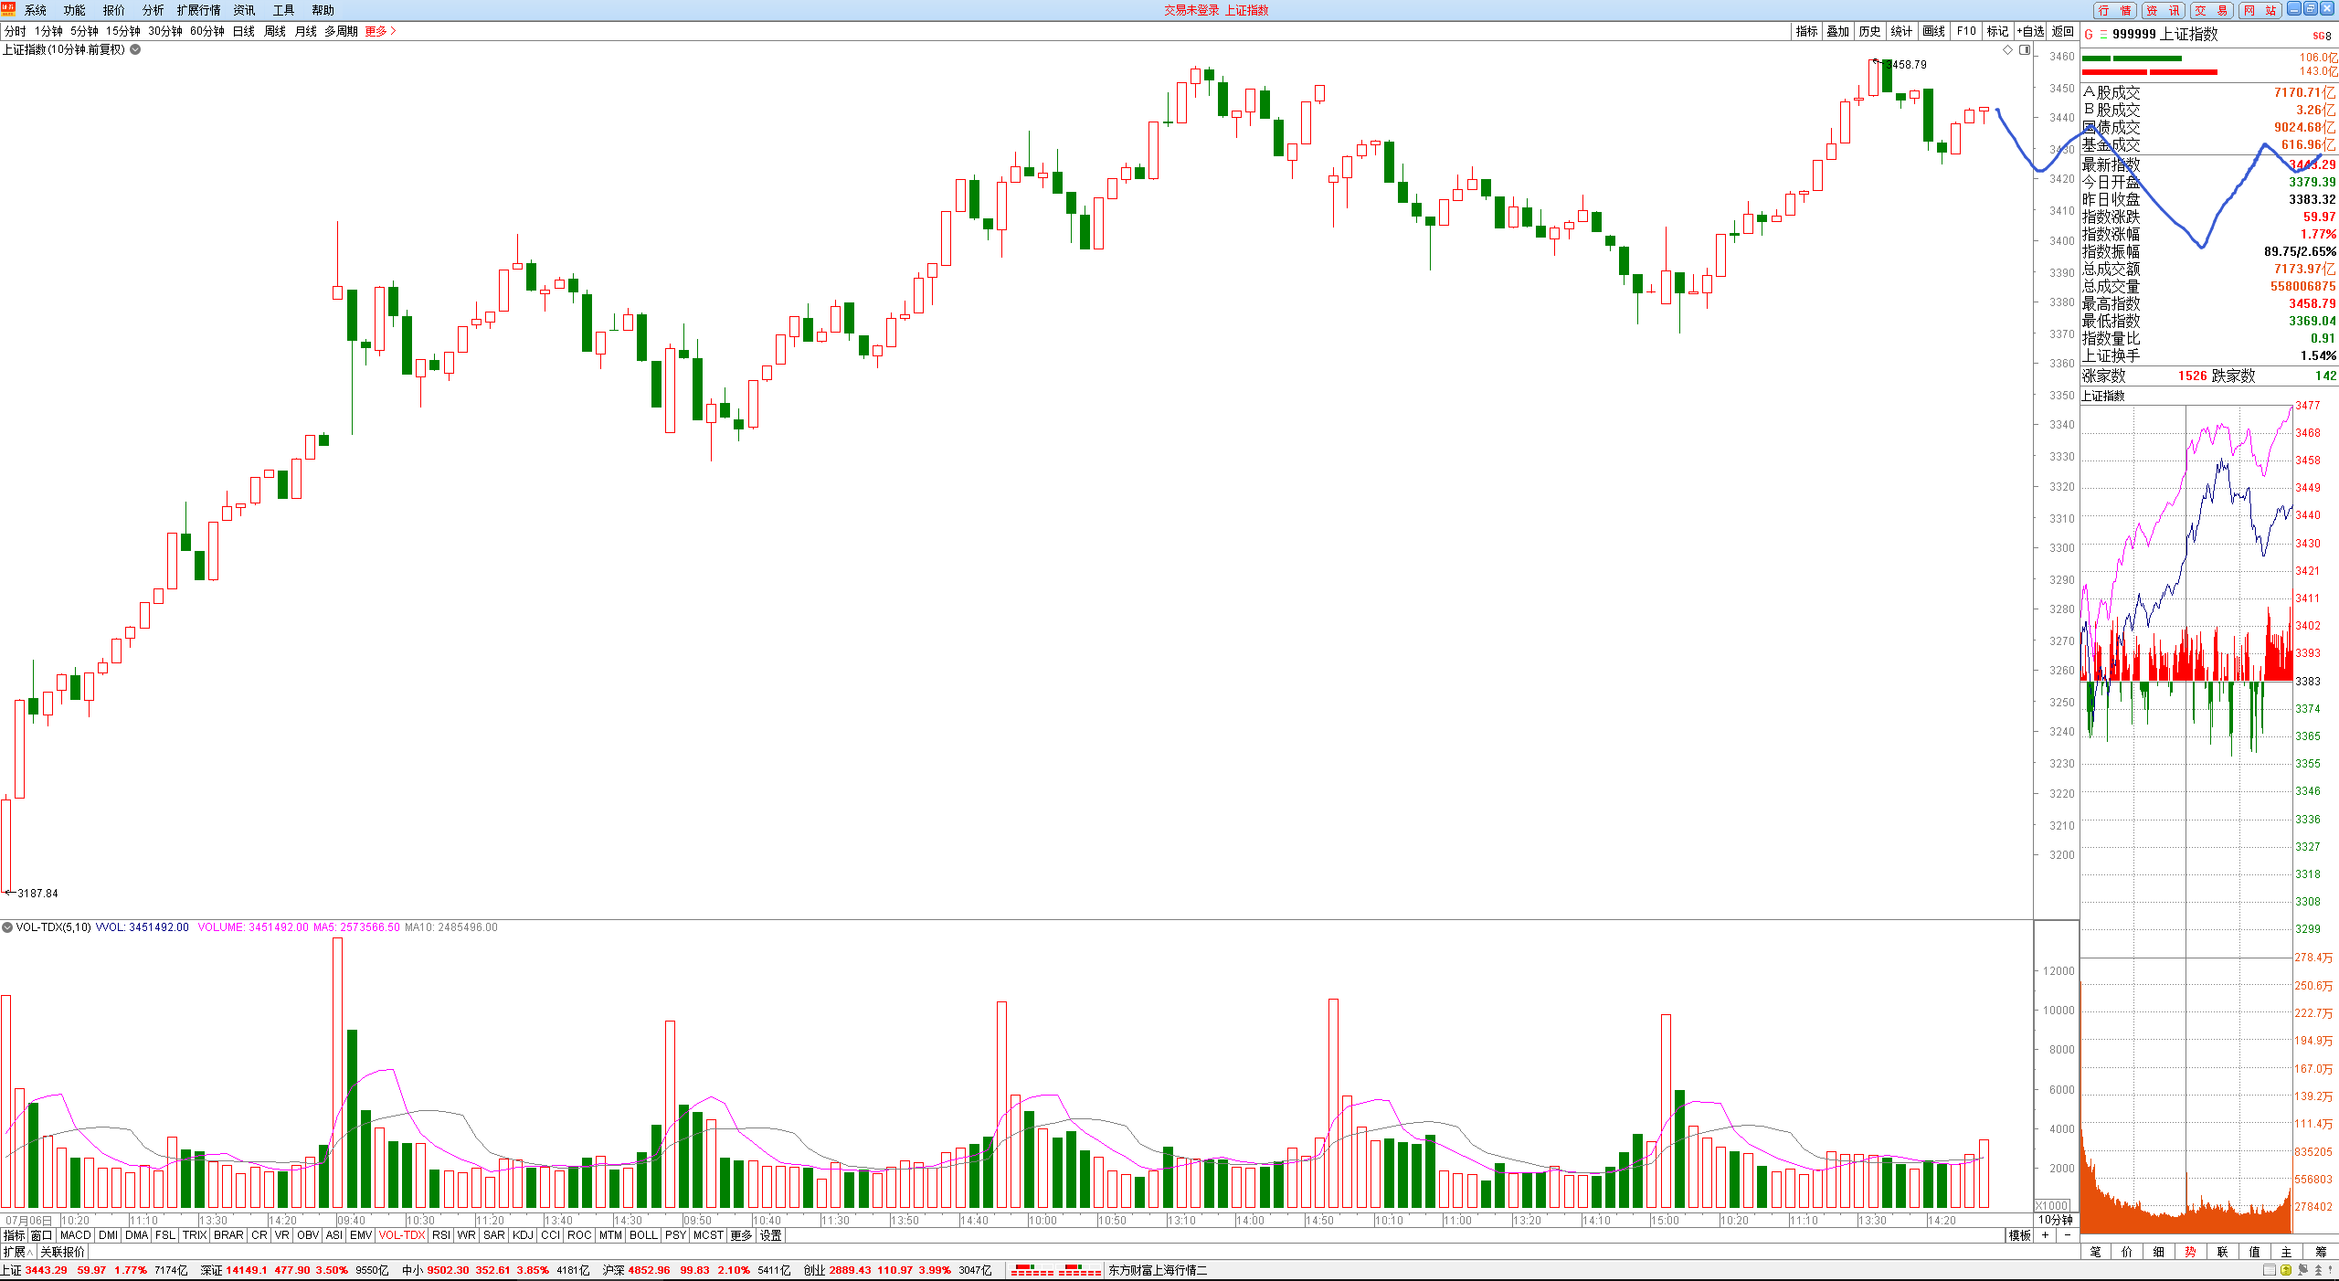Click the red G icon by 999999
The height and width of the screenshot is (1281, 2339).
point(2089,35)
